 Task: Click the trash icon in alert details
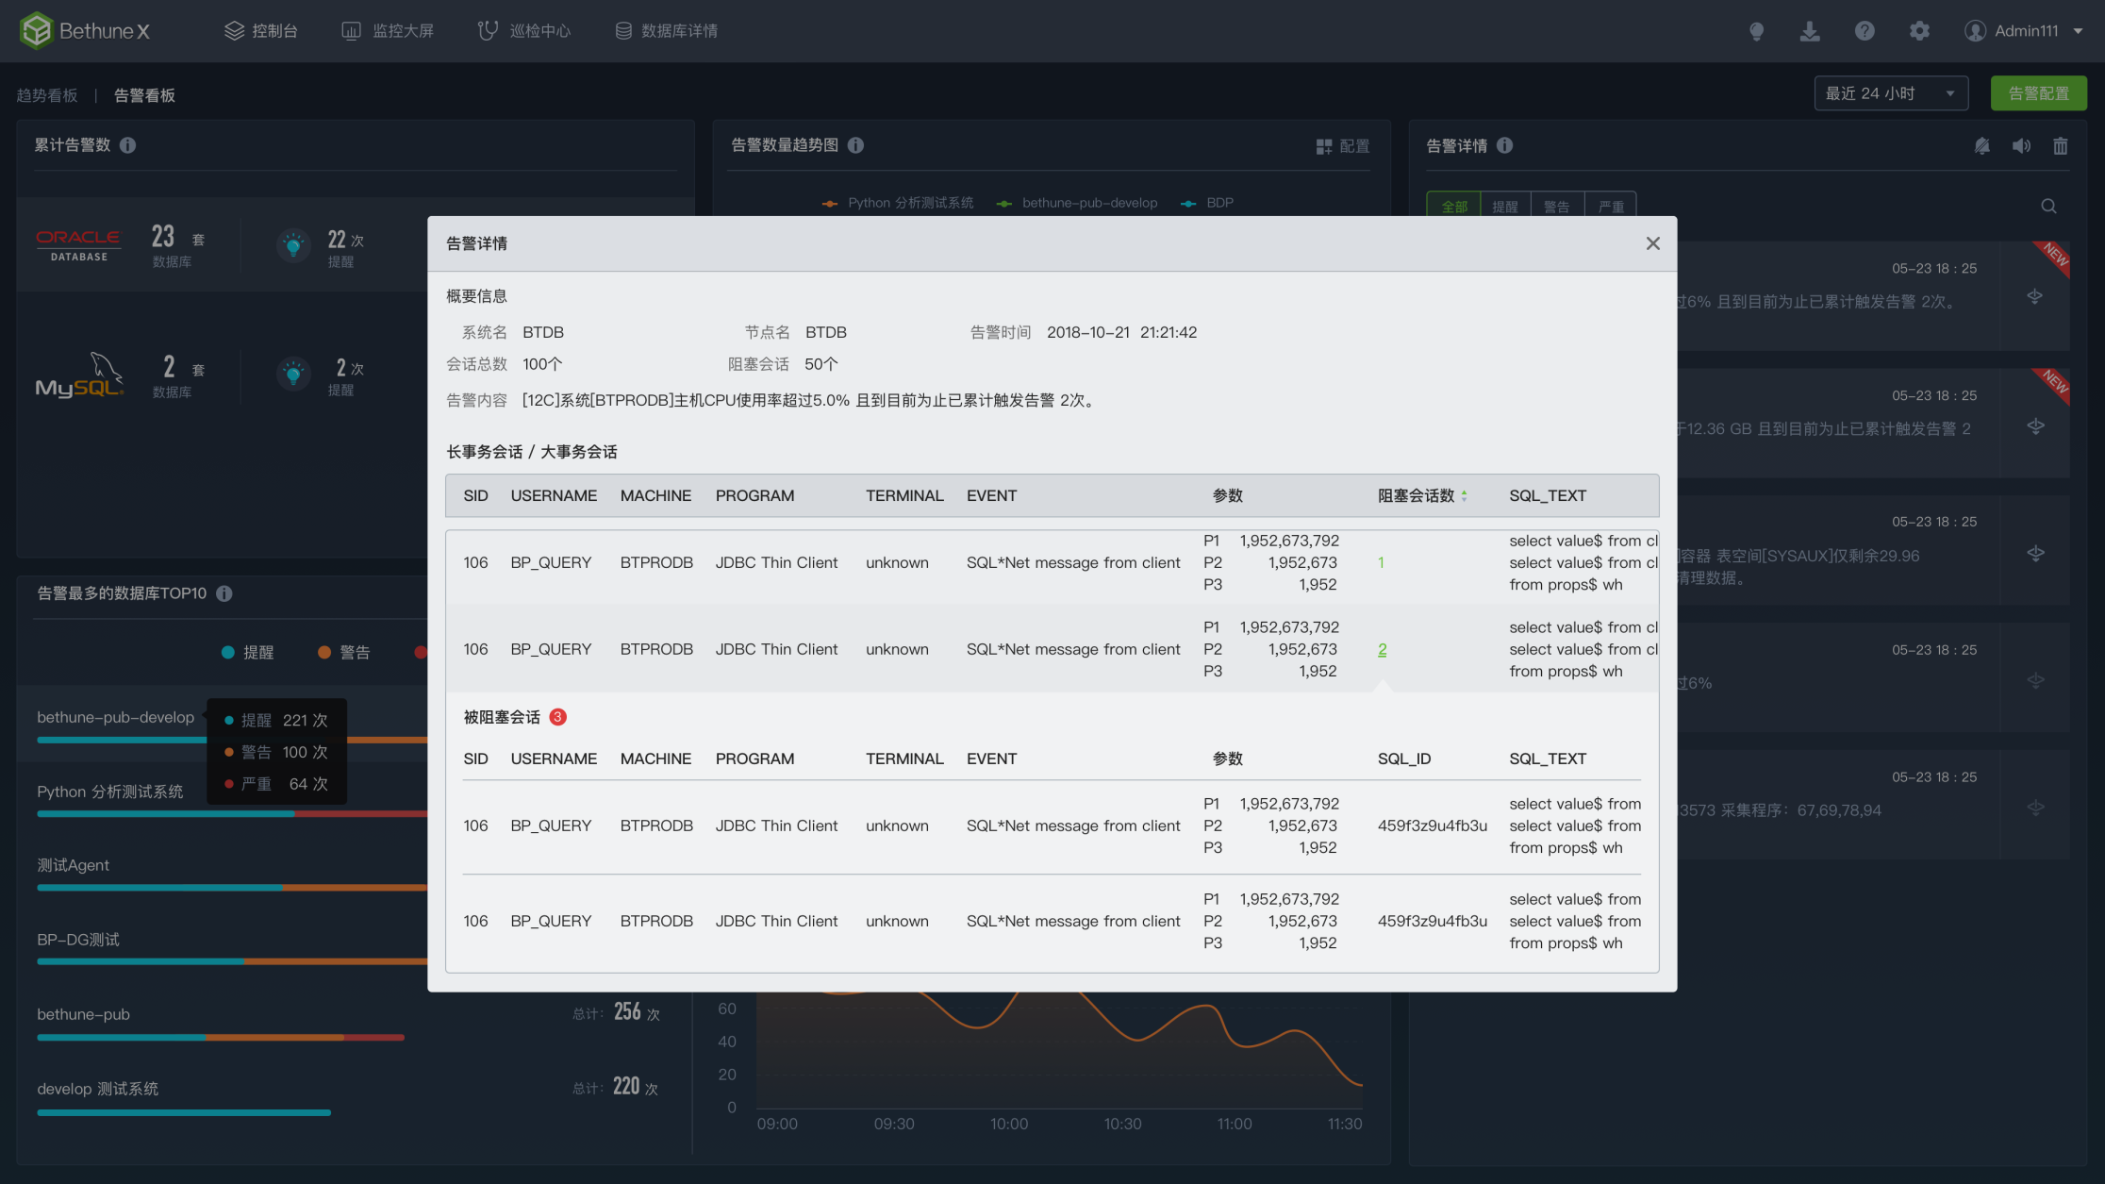(2061, 146)
